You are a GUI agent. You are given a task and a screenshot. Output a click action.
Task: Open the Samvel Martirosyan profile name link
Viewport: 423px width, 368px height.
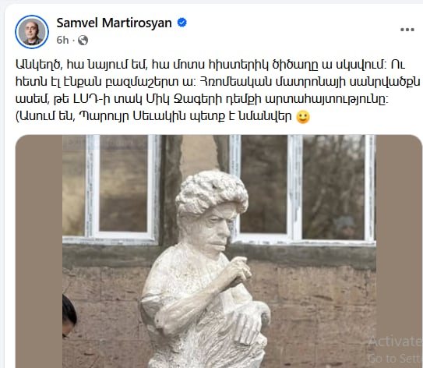[114, 23]
